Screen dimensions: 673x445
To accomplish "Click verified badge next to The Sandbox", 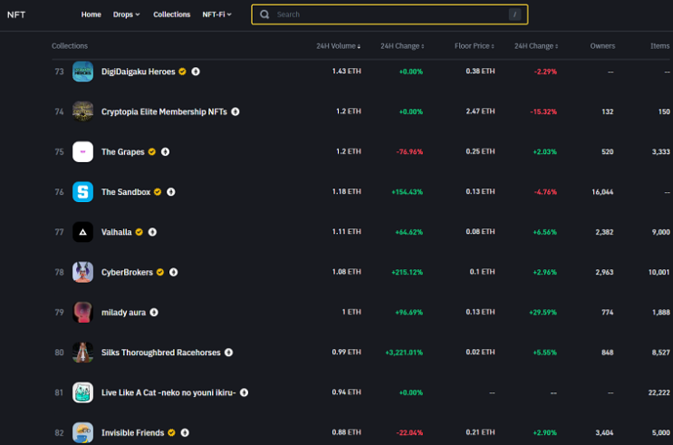I will coord(158,192).
